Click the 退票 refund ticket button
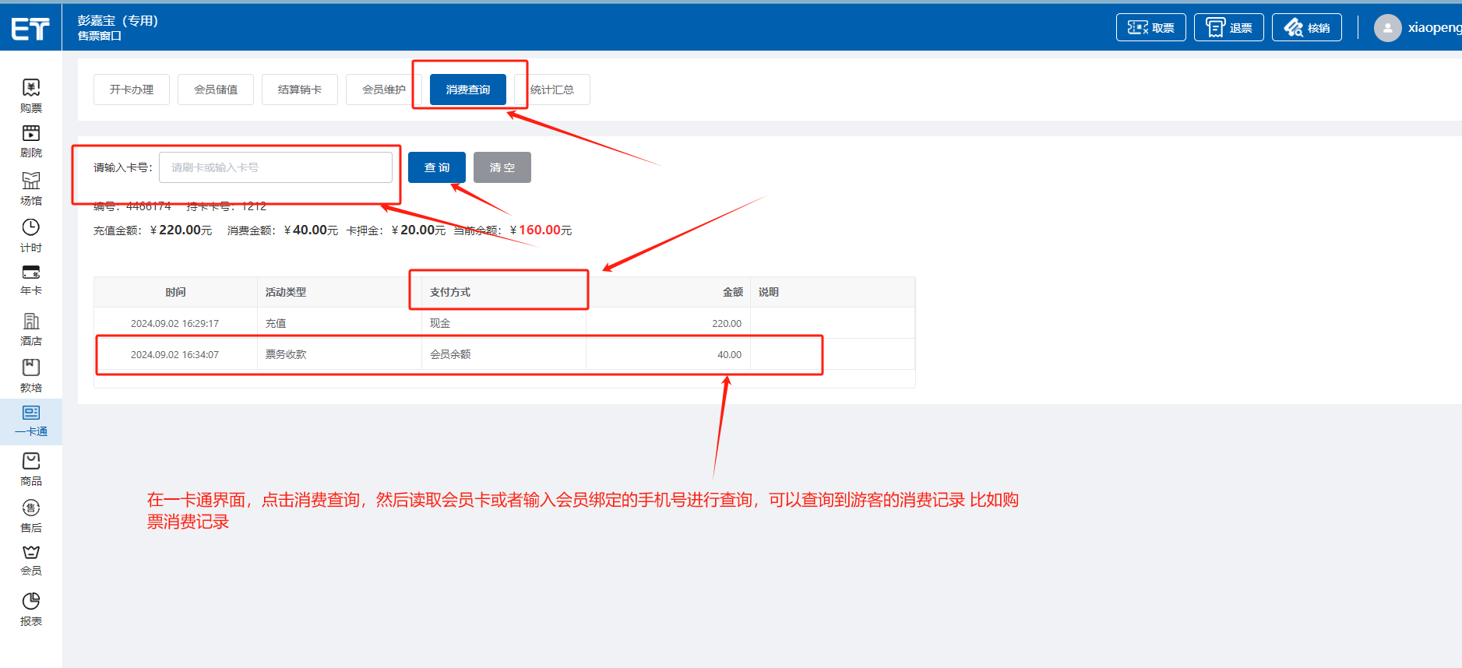Viewport: 1462px width, 668px height. pos(1228,28)
